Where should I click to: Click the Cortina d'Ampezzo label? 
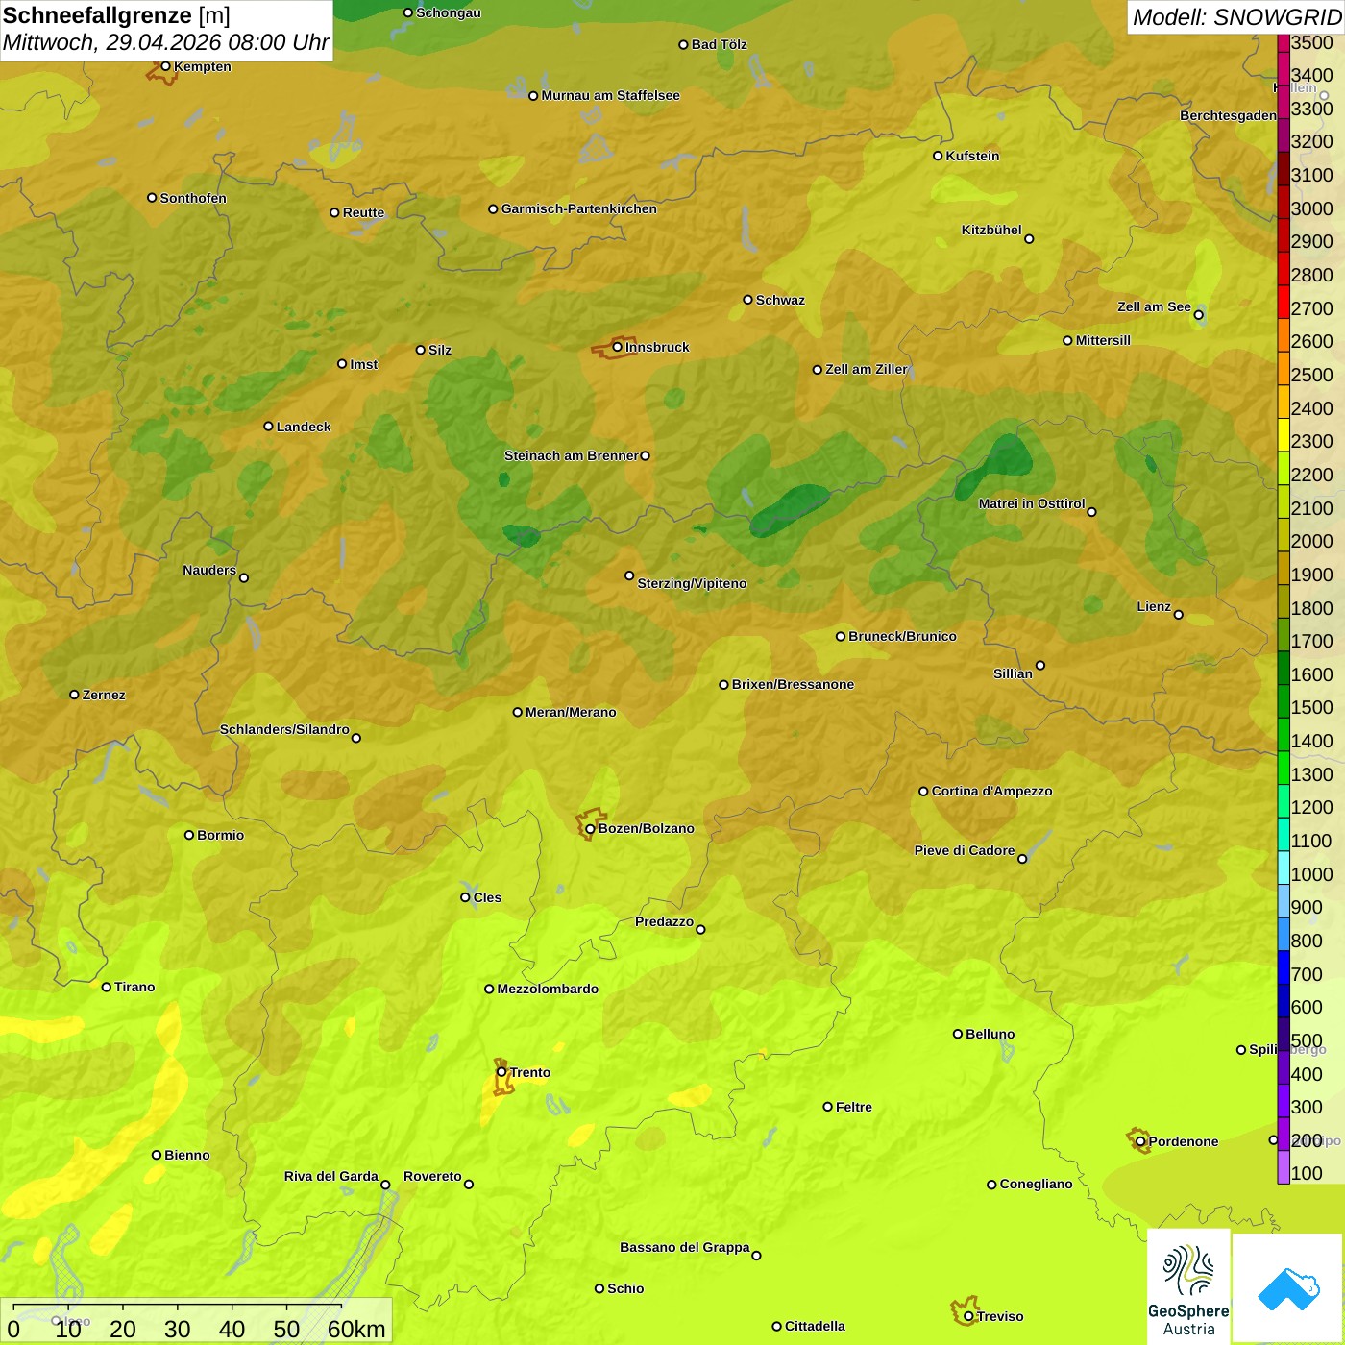(991, 791)
